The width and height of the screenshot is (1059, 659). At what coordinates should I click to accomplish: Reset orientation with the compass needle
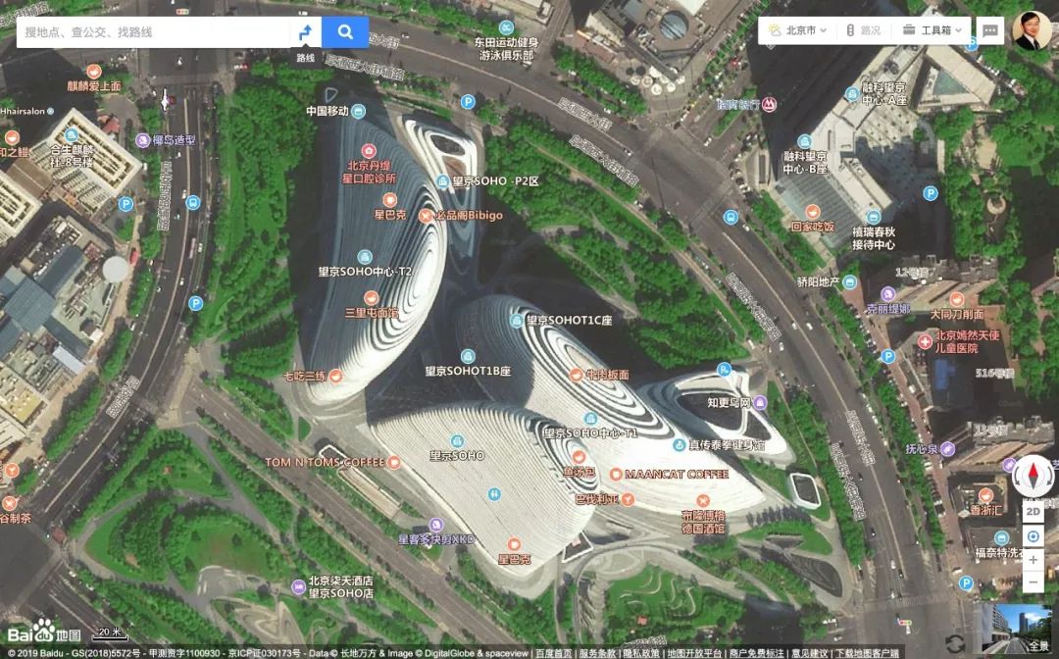tap(1034, 477)
